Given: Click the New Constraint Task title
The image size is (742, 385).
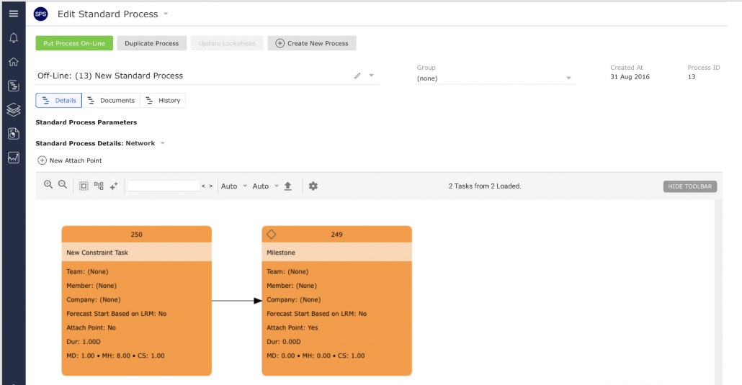Looking at the screenshot, I should 97,253.
